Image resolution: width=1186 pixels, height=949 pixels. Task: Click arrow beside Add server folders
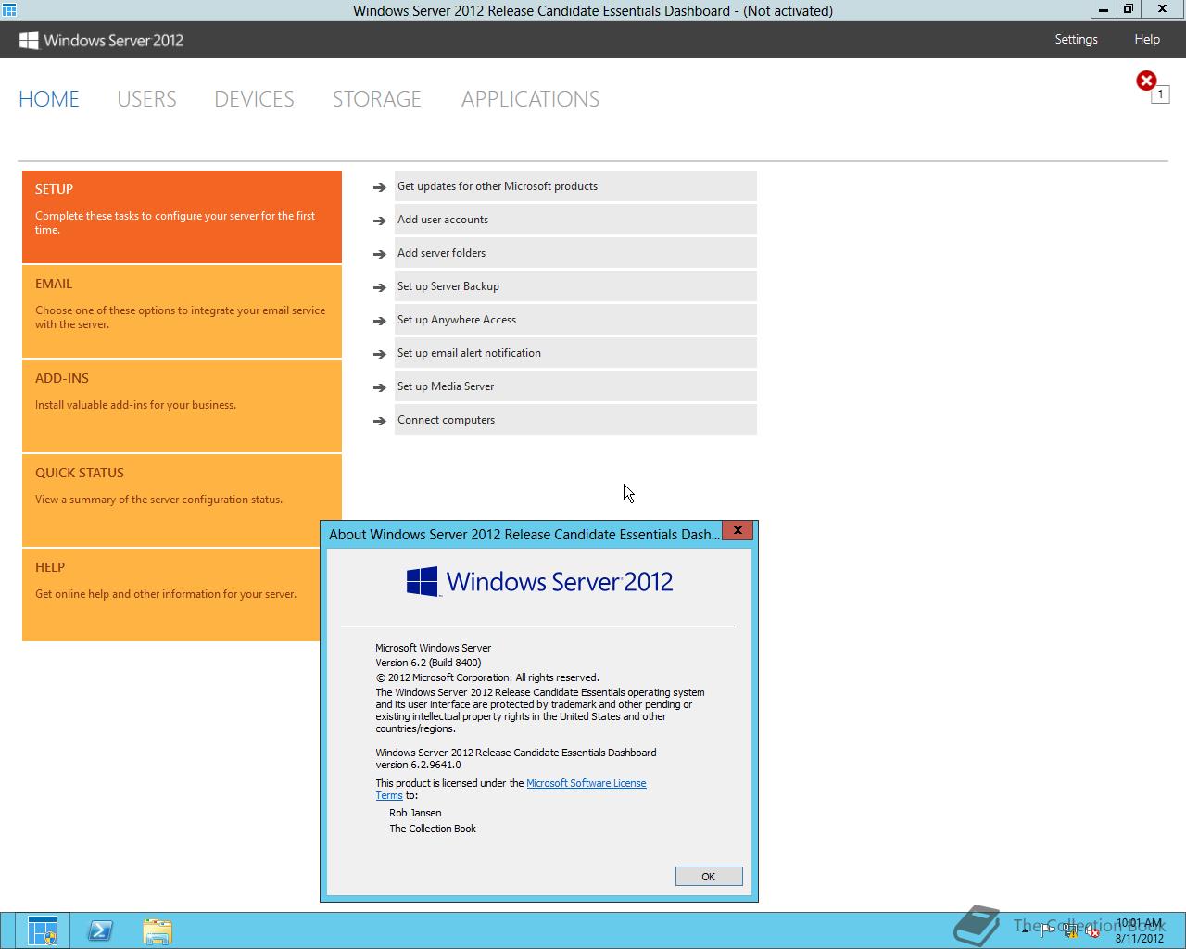click(379, 254)
